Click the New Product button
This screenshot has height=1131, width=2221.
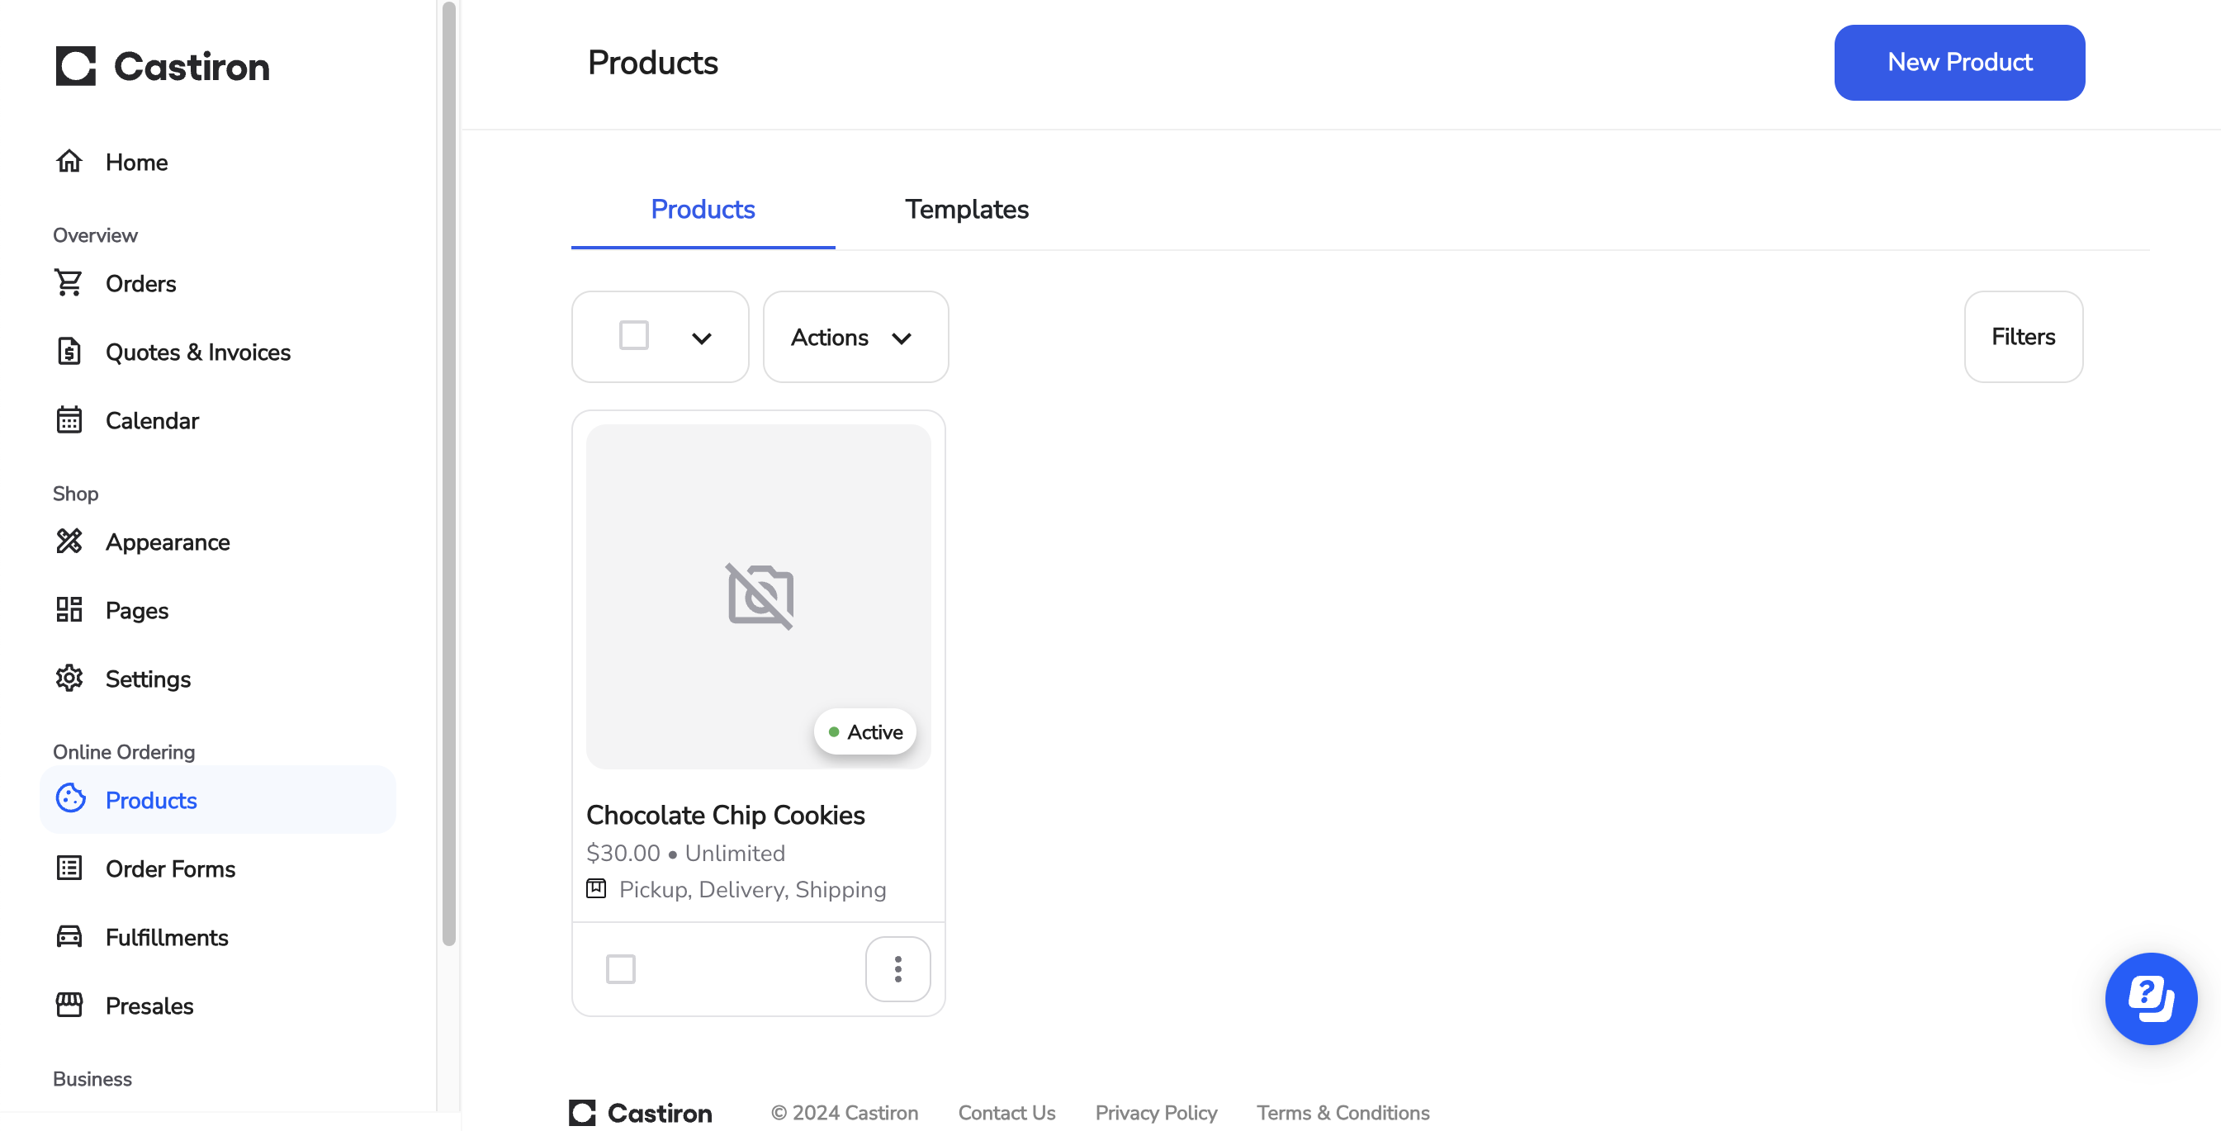[x=1959, y=63]
